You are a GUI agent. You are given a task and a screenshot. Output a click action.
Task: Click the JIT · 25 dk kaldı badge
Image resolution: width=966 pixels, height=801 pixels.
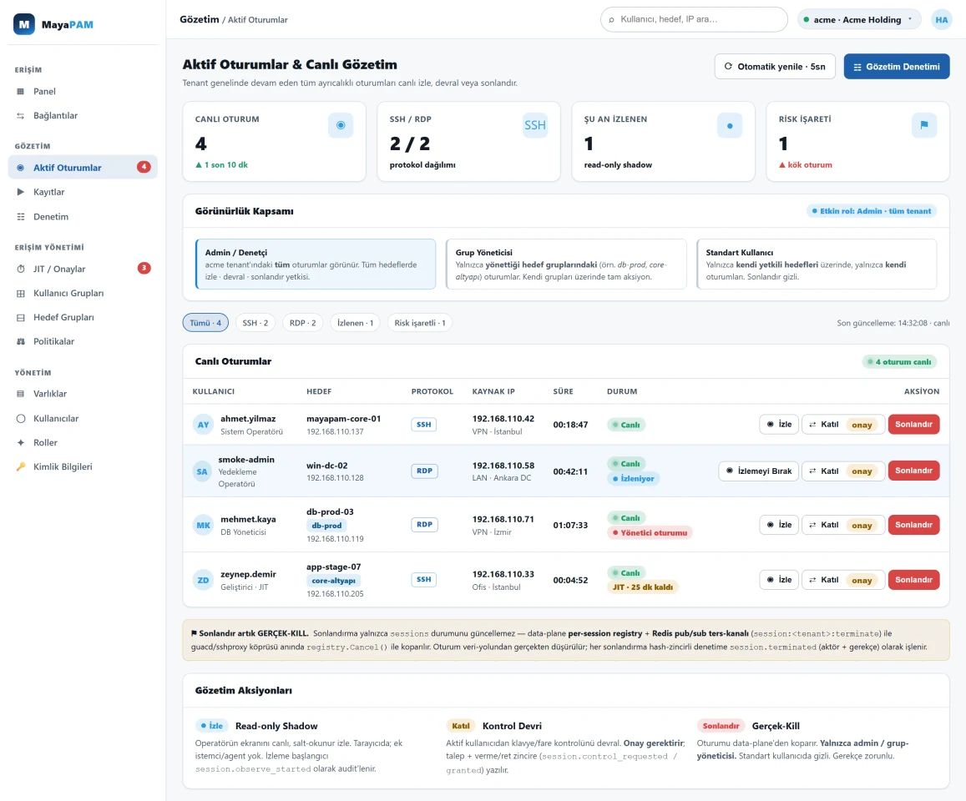pos(643,587)
